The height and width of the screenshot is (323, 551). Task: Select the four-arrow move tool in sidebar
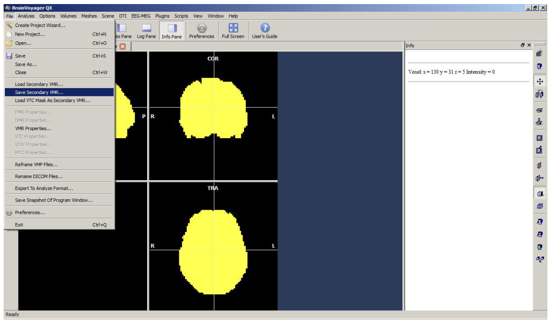point(539,81)
